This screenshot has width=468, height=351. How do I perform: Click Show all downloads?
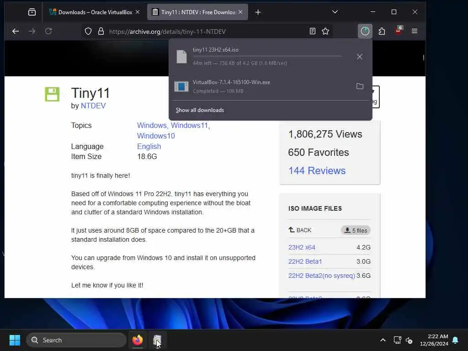[x=200, y=110]
